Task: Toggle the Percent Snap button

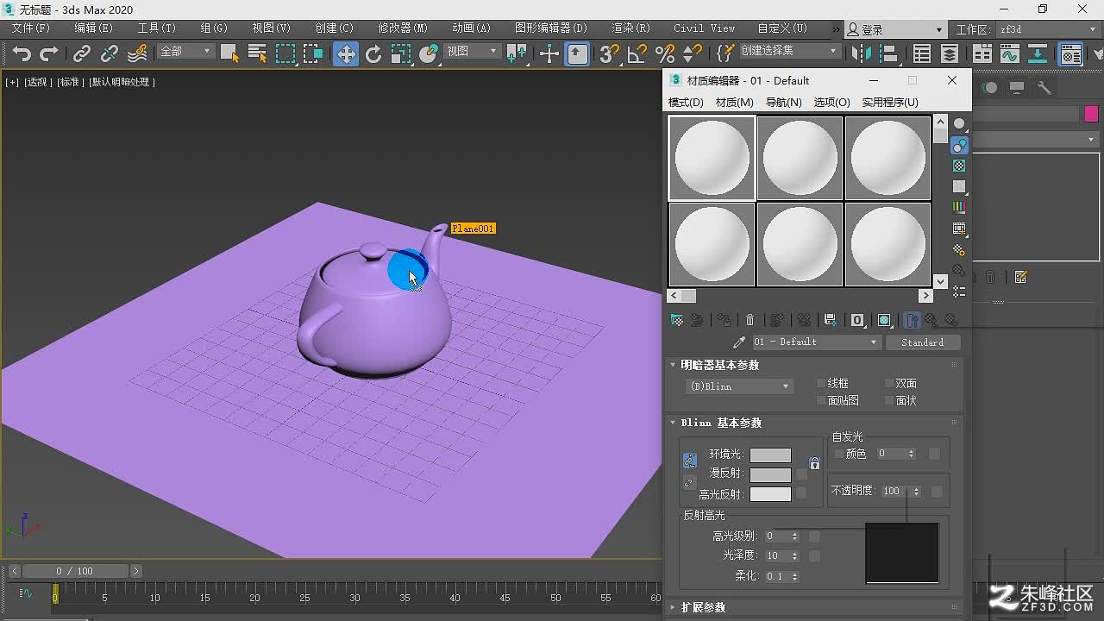Action: tap(664, 54)
